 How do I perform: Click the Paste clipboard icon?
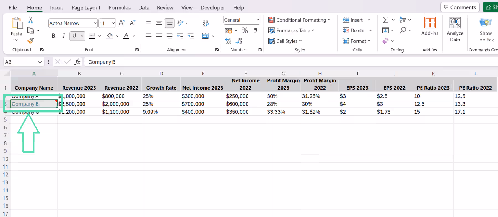[17, 23]
